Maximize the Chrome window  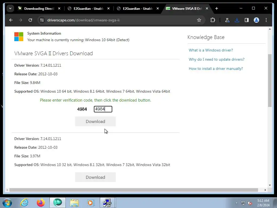253,8
